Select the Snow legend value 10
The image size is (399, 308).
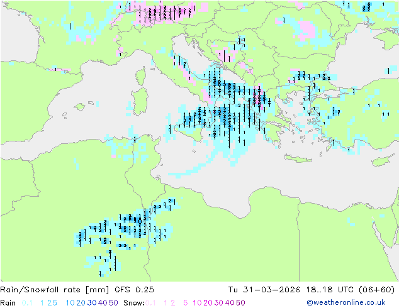point(197,303)
